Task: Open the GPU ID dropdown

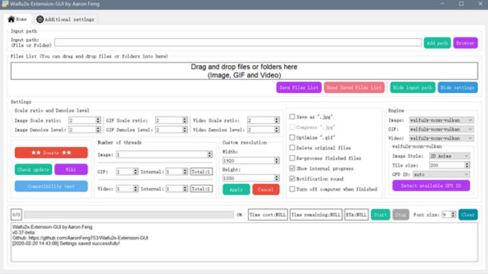Action: click(448, 174)
